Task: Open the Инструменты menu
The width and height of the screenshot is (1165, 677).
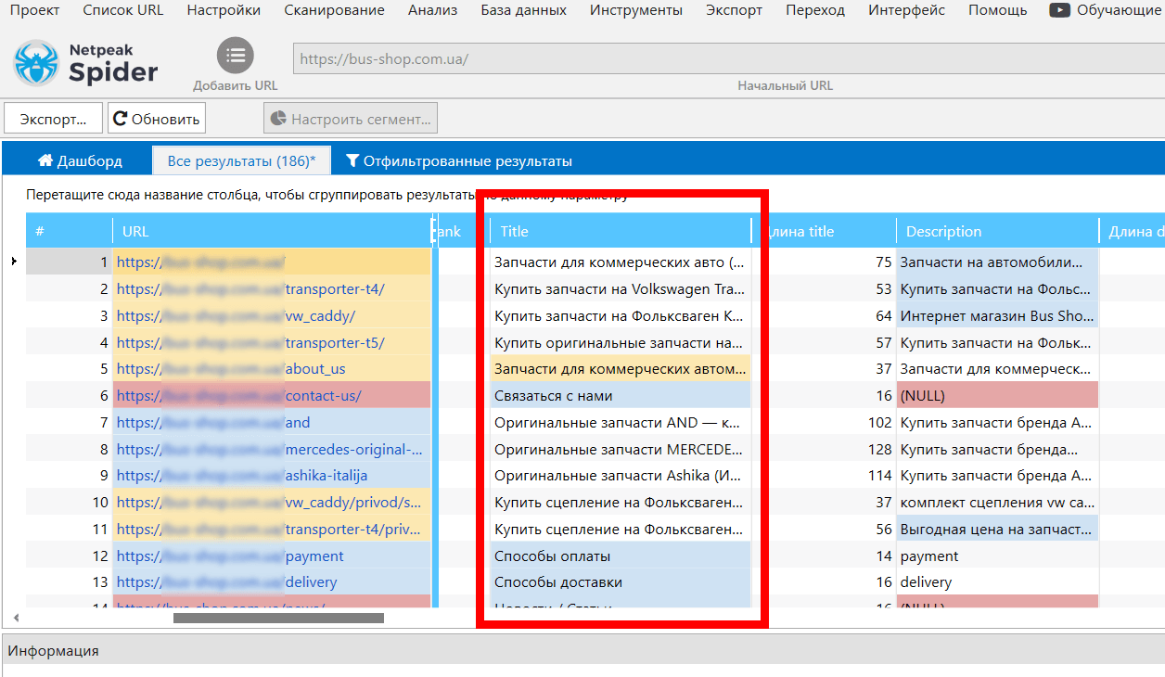Action: (636, 10)
